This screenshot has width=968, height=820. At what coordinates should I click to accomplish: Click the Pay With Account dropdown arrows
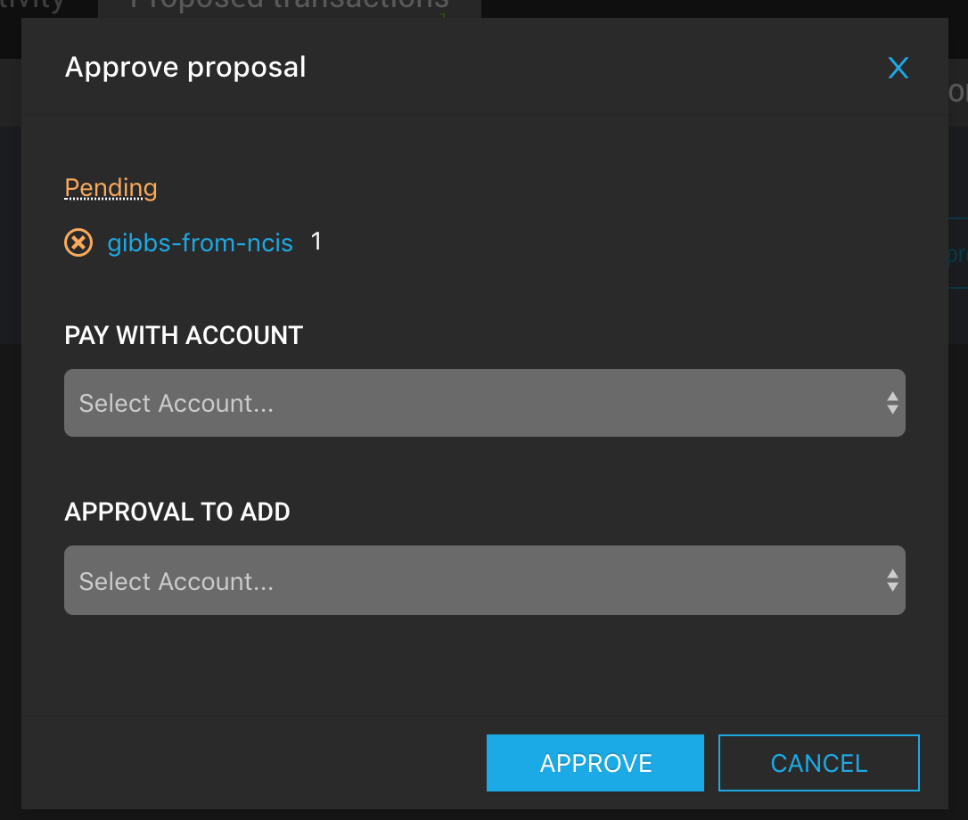click(892, 403)
